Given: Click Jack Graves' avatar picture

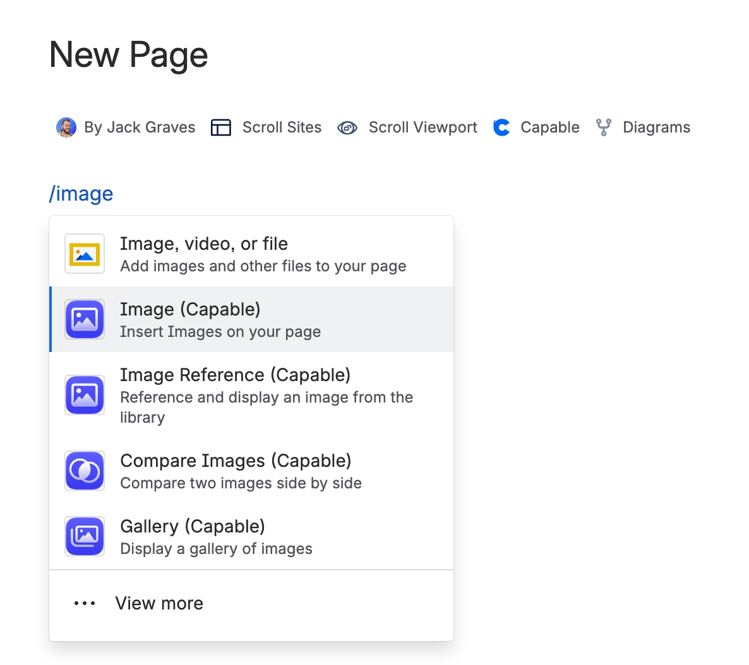Looking at the screenshot, I should point(66,127).
